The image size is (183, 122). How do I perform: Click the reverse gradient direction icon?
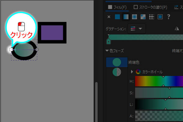click(177, 28)
